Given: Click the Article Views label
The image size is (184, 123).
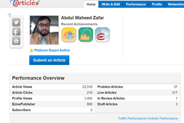Looking at the screenshot, I should coord(22,87).
